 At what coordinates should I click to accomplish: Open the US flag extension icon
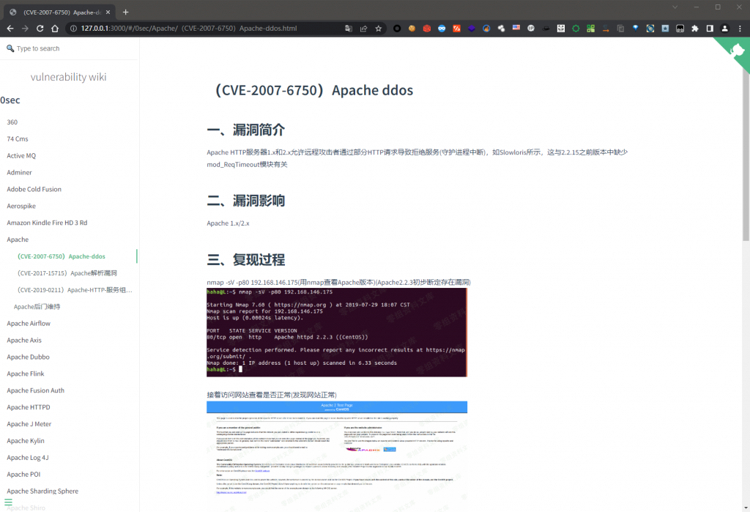(x=516, y=29)
